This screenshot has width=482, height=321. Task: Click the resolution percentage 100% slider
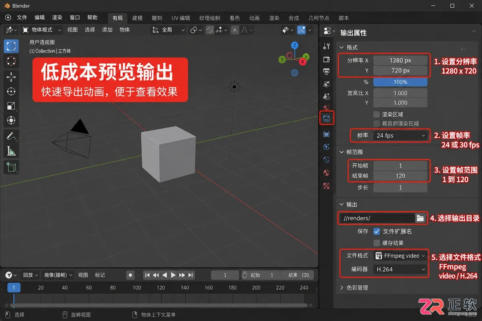(401, 82)
